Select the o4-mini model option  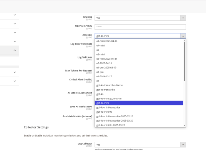coord(139,45)
